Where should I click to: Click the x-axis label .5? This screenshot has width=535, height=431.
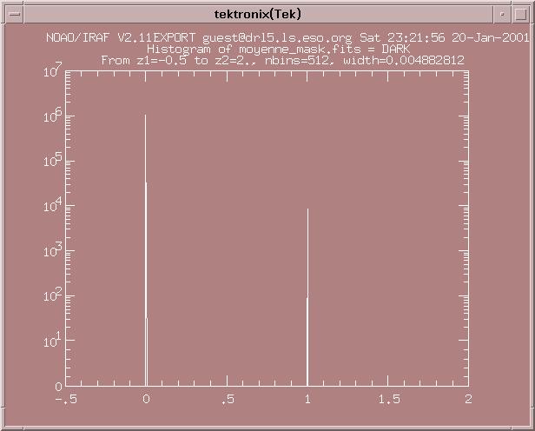click(228, 399)
